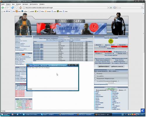Open the 'inbox' bookmark in bookmarks toolbar
The height and width of the screenshot is (117, 146).
[42, 11]
